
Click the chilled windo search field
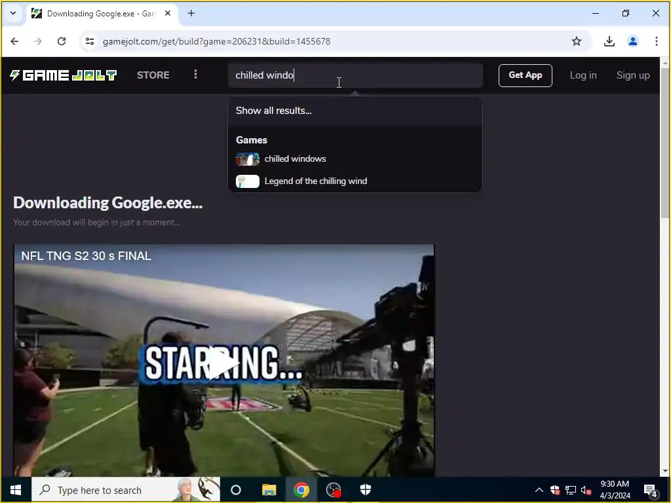[x=355, y=75]
